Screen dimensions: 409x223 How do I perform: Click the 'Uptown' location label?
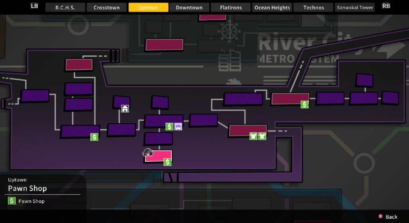pos(17,180)
